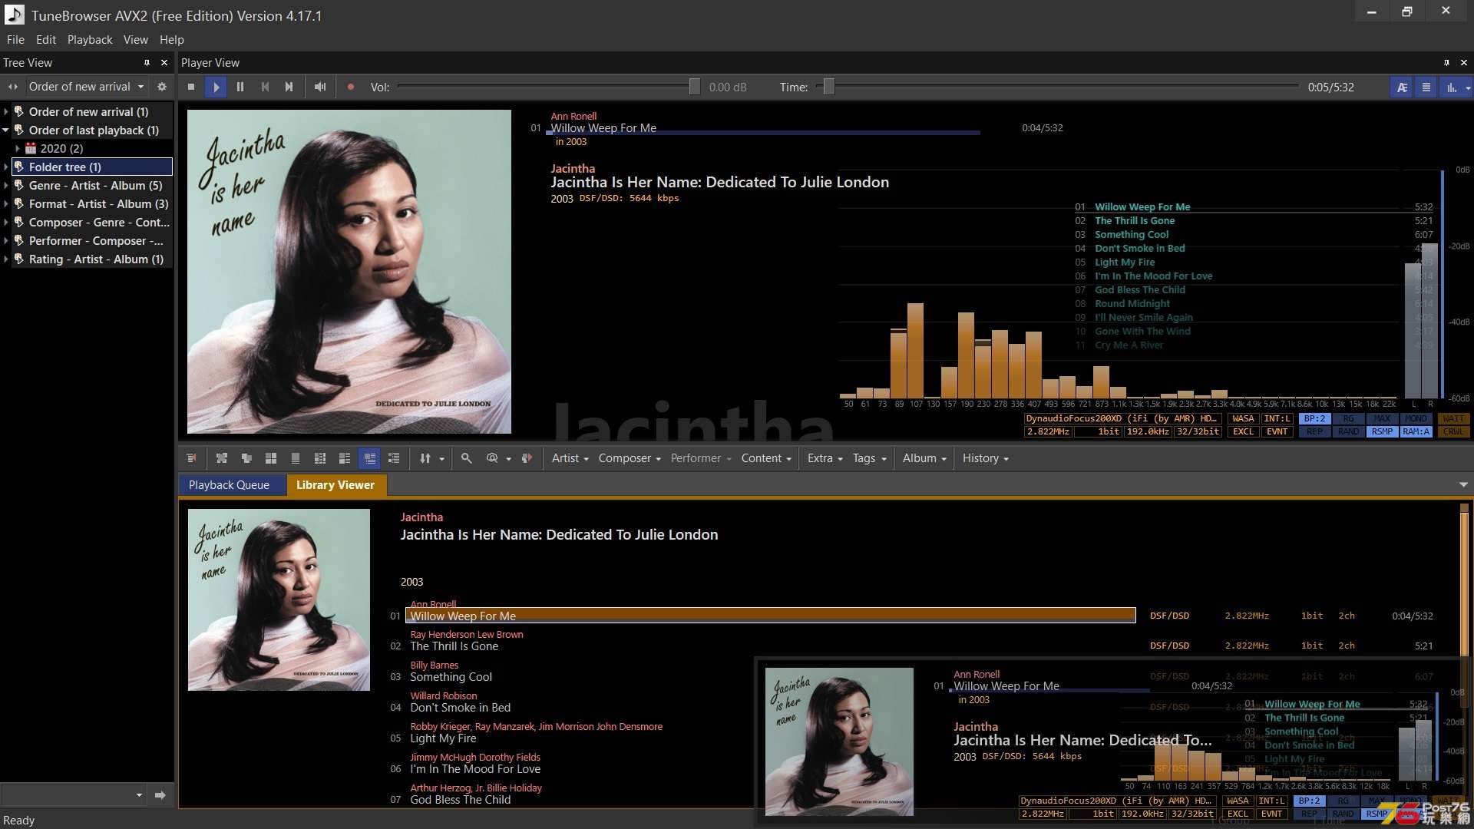Screen dimensions: 1474x829
Task: Select Folder tree (1) item
Action: 91,167
